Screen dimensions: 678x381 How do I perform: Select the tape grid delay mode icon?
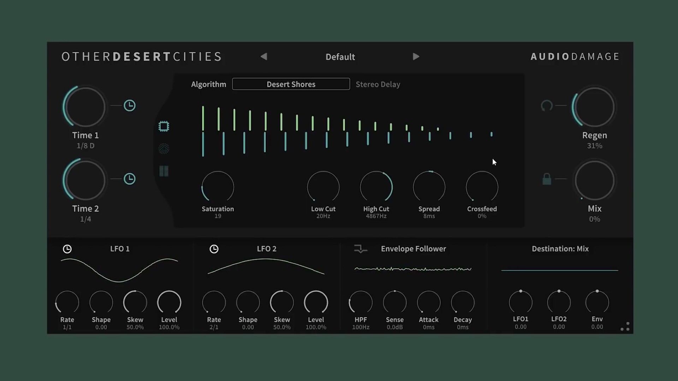coord(164,171)
